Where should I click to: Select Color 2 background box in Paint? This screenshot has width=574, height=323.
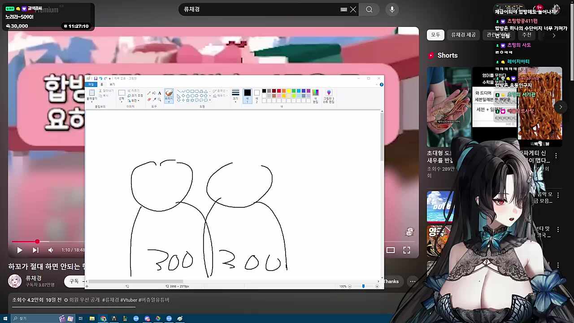[257, 96]
